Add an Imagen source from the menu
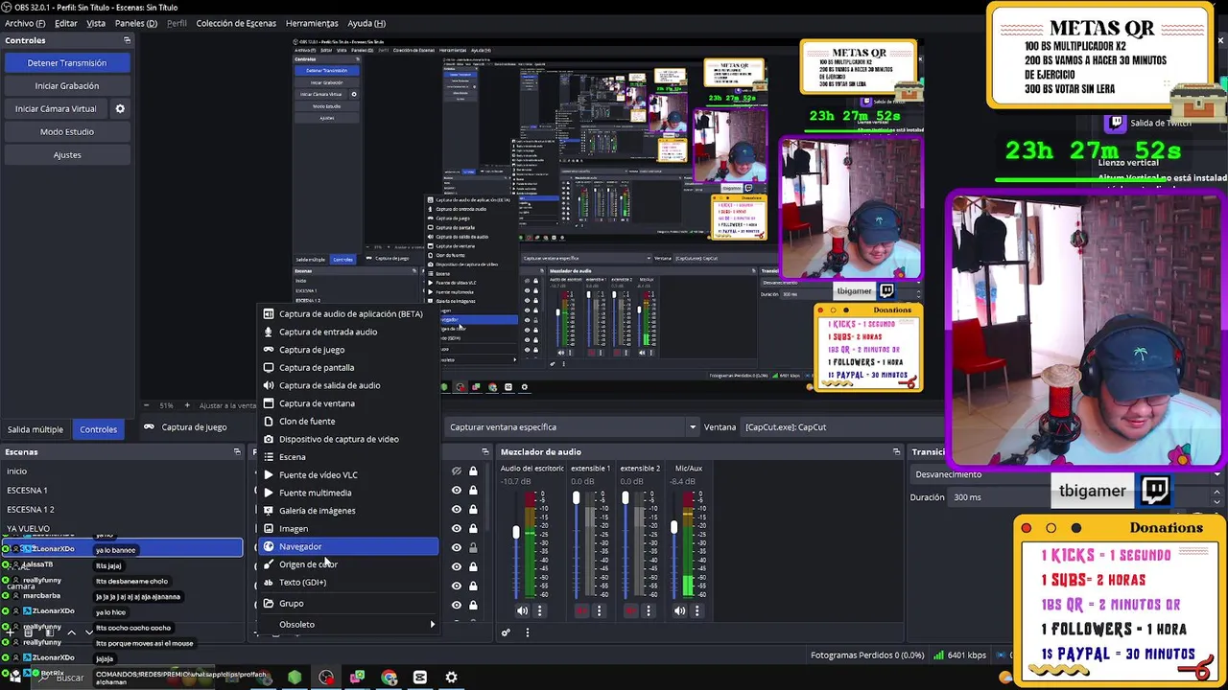This screenshot has height=690, width=1228. [x=348, y=528]
